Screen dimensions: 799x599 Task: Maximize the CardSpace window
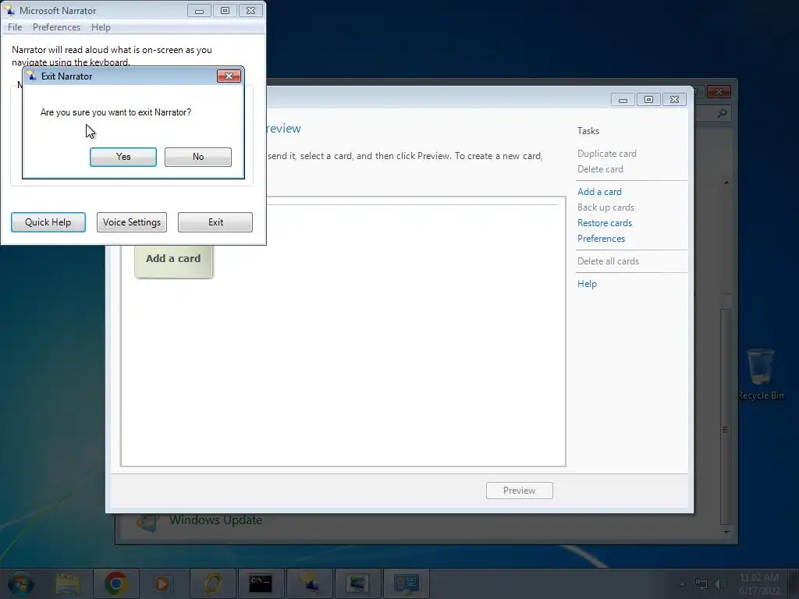click(648, 99)
